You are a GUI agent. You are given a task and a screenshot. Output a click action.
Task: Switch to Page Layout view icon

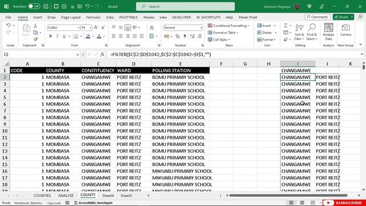tap(302, 203)
